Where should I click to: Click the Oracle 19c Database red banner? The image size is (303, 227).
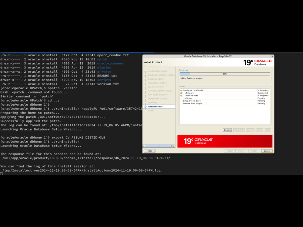225,141
